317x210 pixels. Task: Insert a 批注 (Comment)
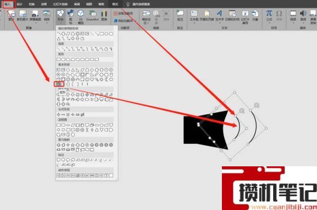180,16
